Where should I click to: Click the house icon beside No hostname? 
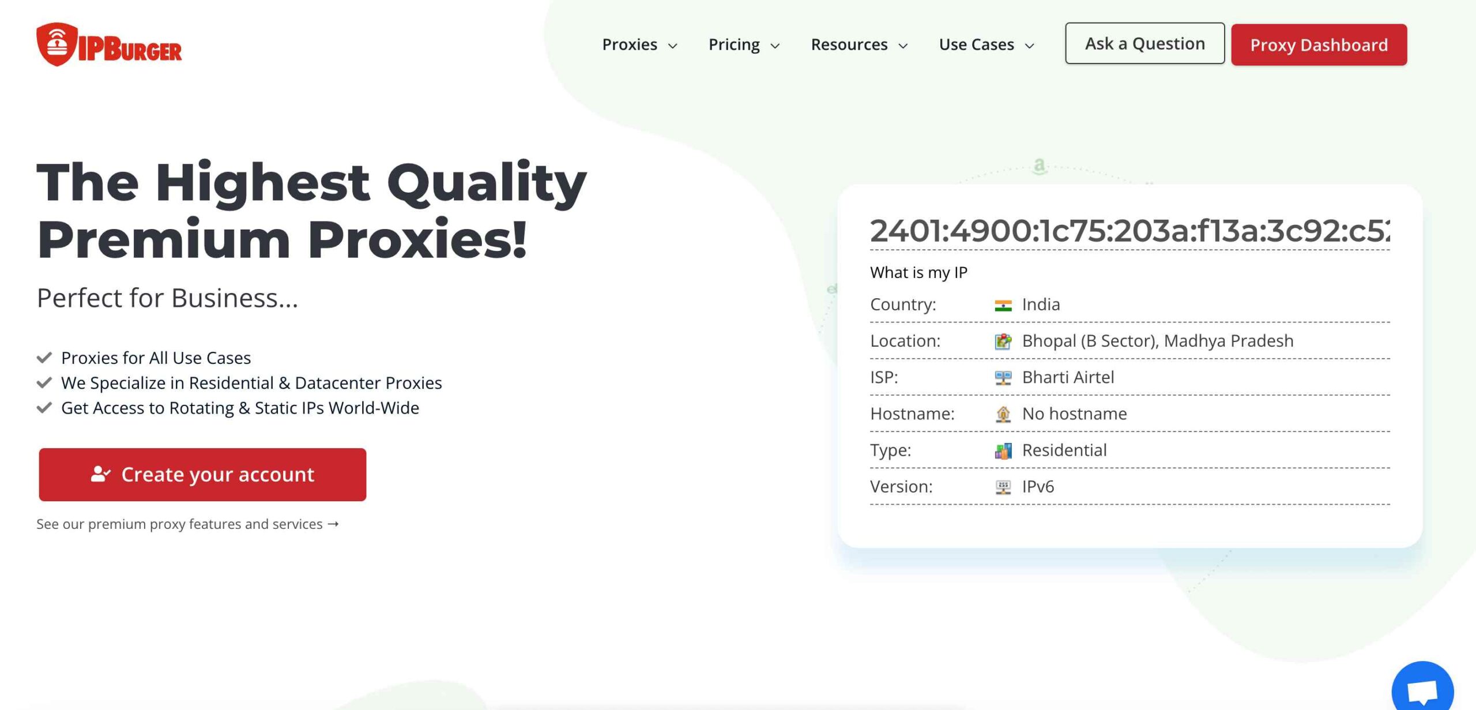pos(1003,414)
